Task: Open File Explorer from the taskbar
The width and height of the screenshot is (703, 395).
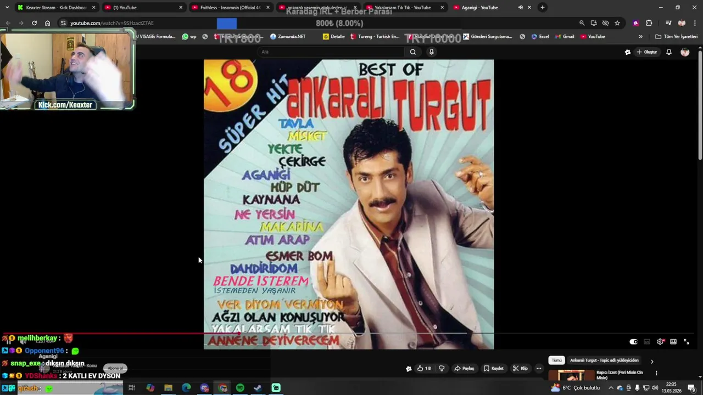Action: click(x=168, y=388)
